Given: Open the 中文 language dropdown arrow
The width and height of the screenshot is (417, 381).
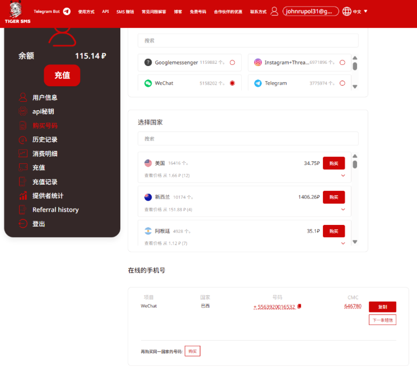Looking at the screenshot, I should (366, 11).
